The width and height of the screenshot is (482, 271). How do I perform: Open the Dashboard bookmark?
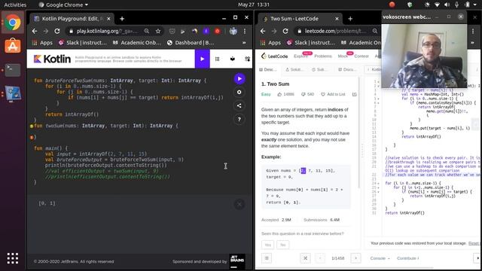coord(191,43)
